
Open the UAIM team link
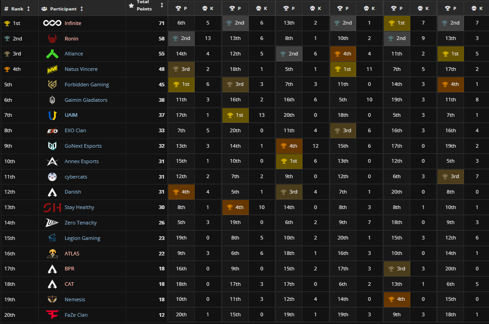click(71, 115)
